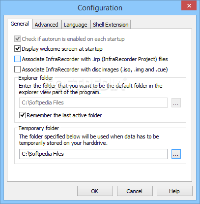The image size is (200, 204).
Task: Switch to the Advanced tab
Action: pos(47,25)
